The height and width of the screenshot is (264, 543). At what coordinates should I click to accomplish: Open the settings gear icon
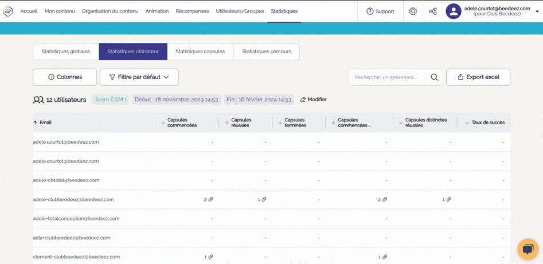[x=413, y=11]
